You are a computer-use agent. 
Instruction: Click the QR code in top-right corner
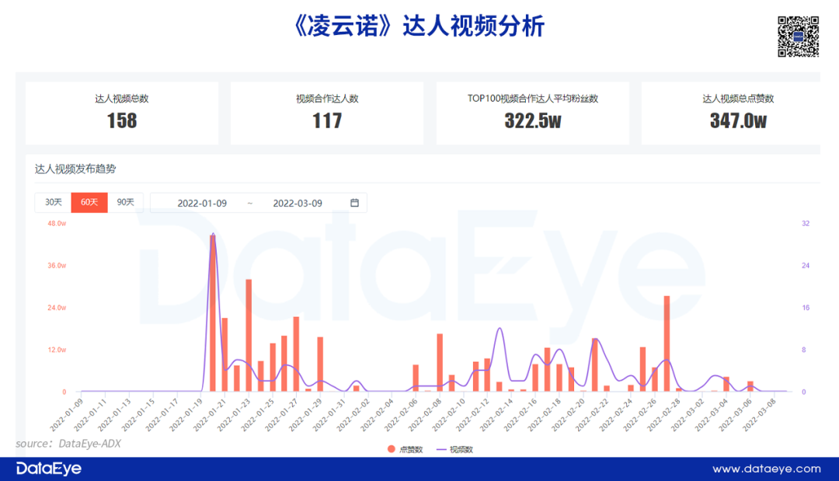pos(799,36)
